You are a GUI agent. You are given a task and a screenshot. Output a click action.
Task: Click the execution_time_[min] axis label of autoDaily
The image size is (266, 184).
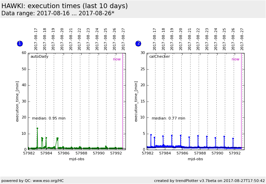17,101
